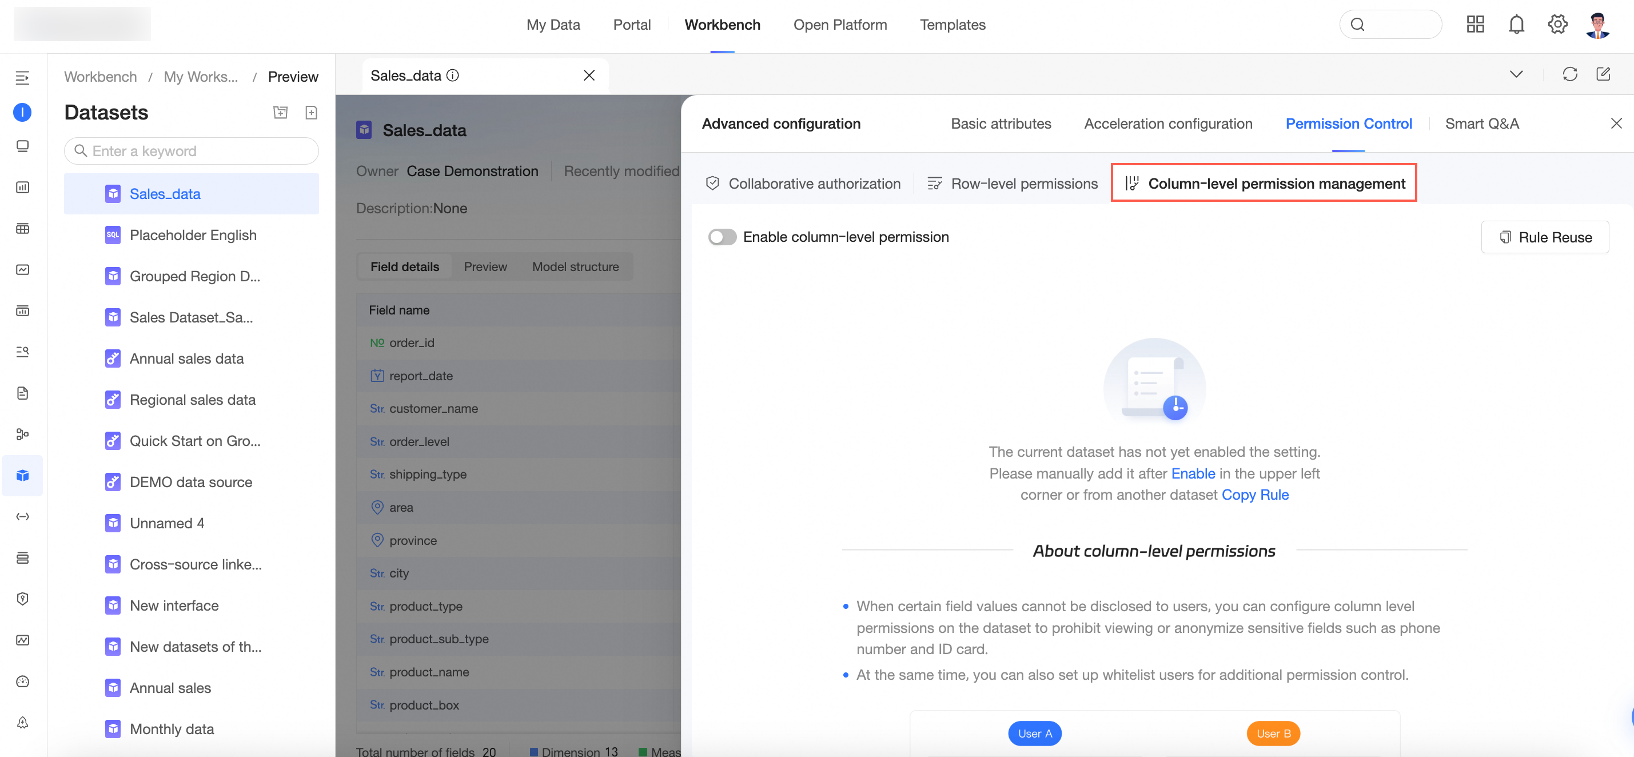Collapse the left sidebar menu icon
This screenshot has width=1634, height=757.
[x=22, y=78]
